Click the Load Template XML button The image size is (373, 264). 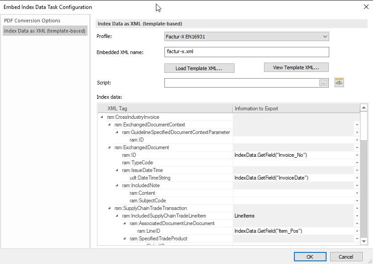tap(199, 68)
